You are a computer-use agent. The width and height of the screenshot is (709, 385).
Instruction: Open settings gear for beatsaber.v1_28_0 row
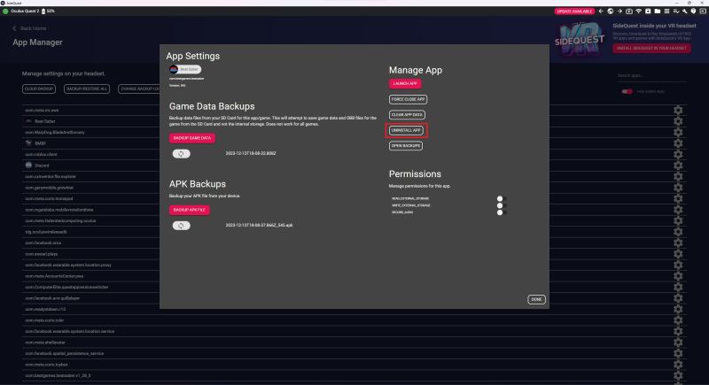pyautogui.click(x=678, y=375)
